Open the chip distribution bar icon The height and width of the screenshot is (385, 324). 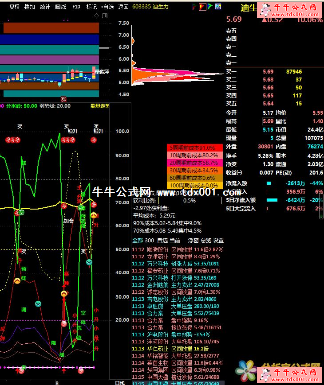194,7
